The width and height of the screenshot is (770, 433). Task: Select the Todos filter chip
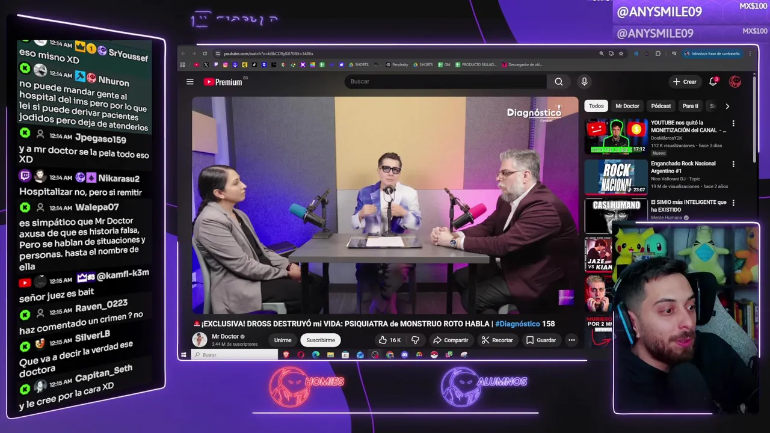point(596,106)
